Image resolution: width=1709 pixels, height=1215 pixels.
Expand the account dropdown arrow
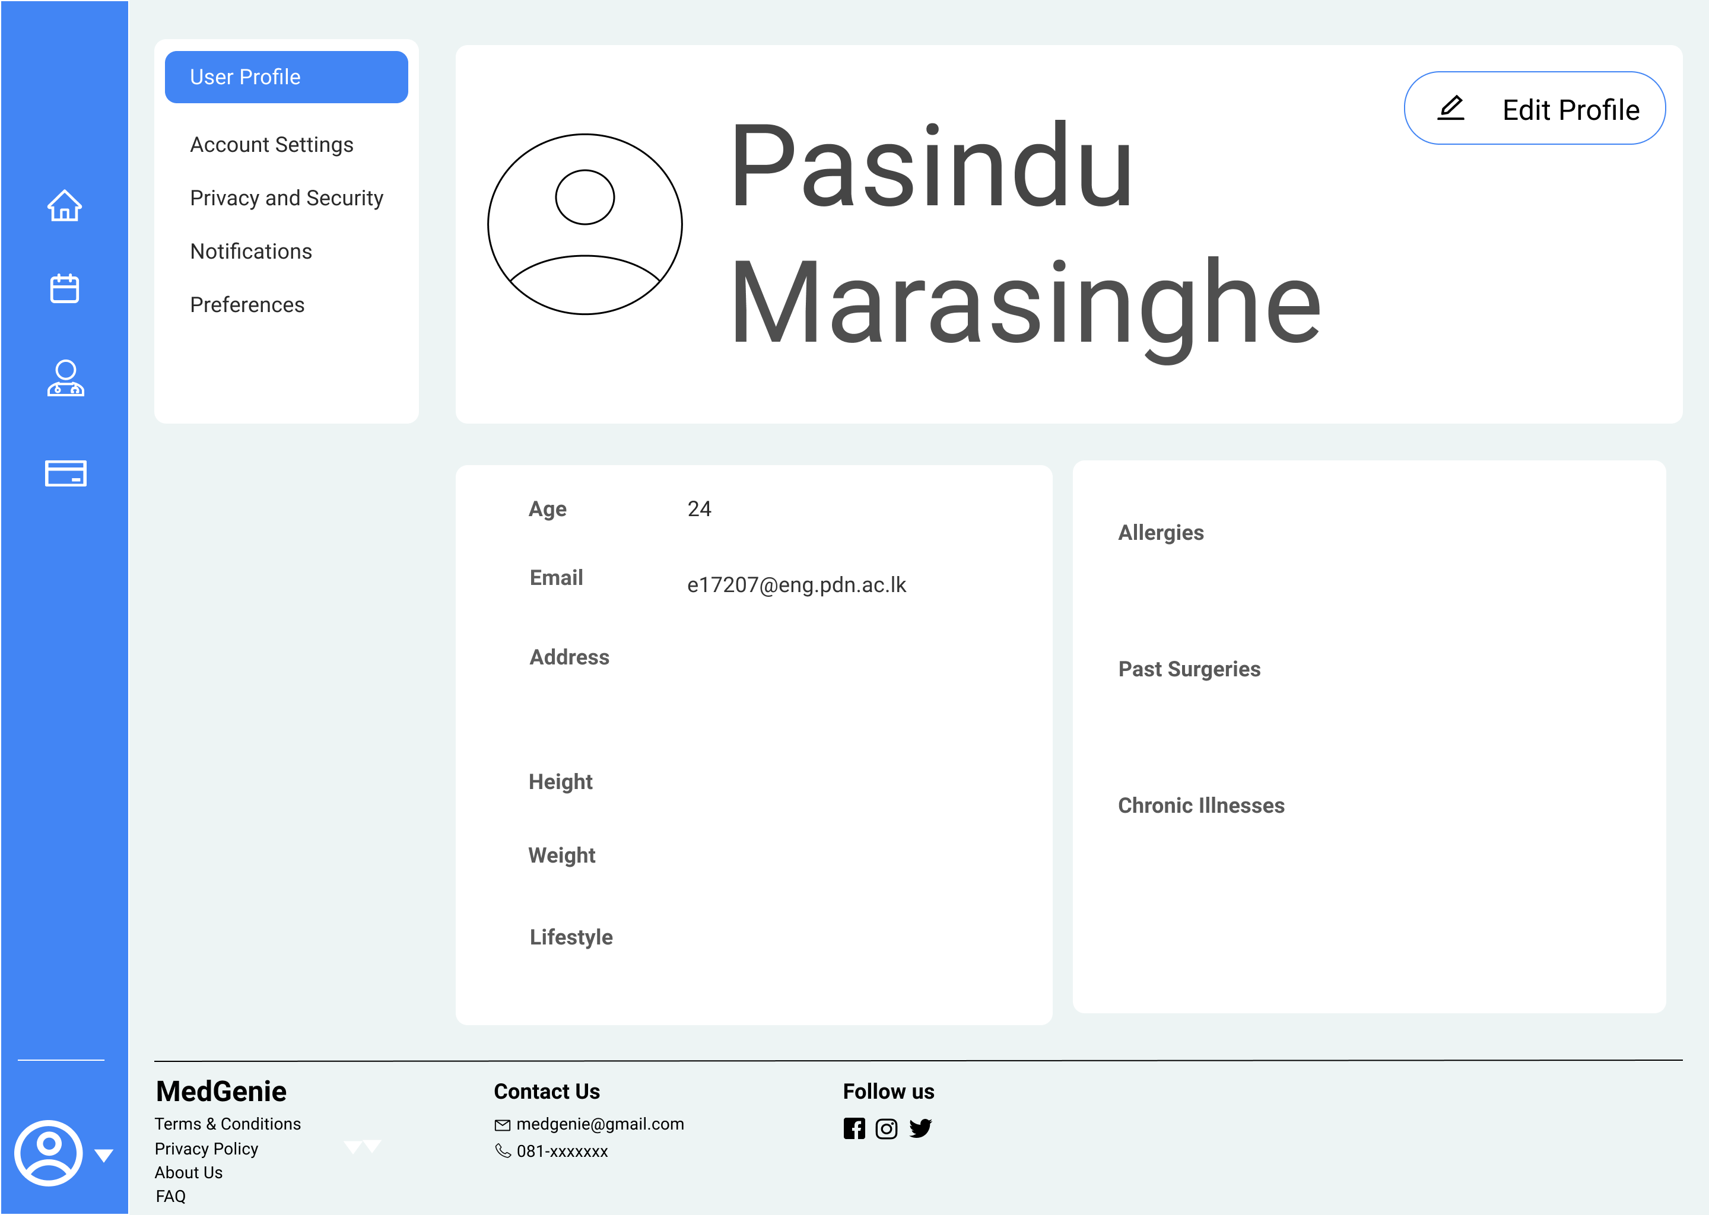coord(104,1156)
